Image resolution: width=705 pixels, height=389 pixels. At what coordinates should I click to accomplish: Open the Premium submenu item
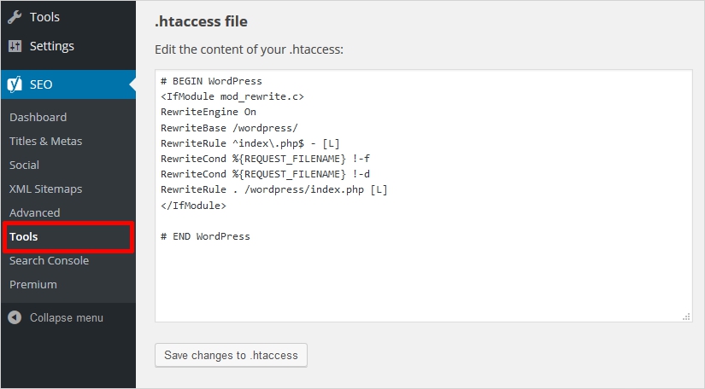coord(33,284)
